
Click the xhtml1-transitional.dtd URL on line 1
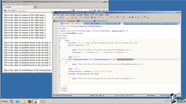coord(151,24)
